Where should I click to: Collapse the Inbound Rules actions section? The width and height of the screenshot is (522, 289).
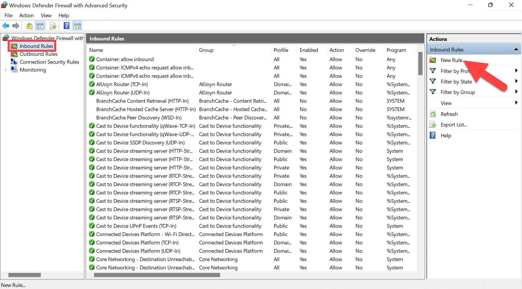click(x=516, y=49)
